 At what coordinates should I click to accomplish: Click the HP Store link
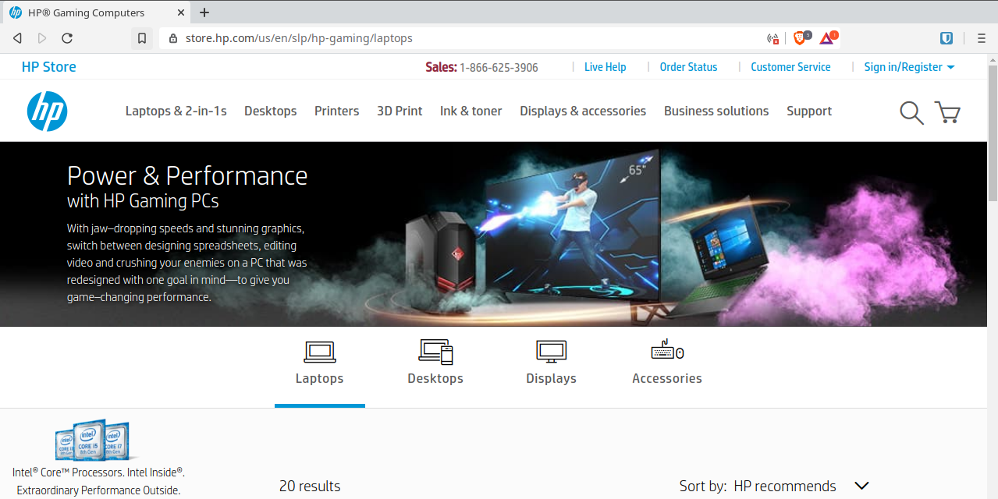point(49,67)
